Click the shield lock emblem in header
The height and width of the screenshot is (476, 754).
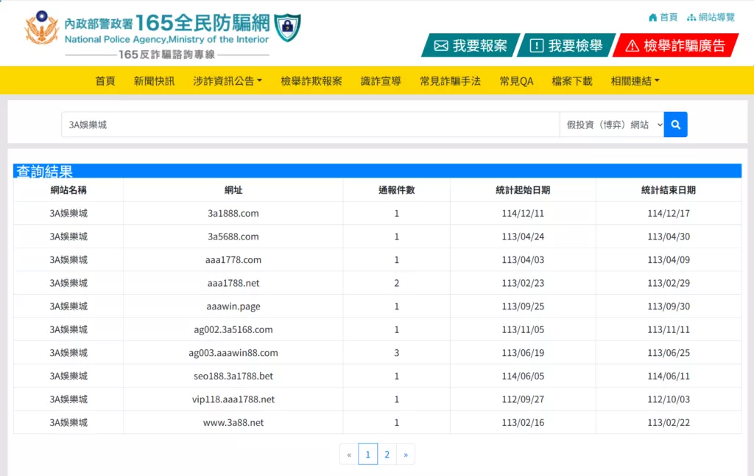(x=287, y=27)
